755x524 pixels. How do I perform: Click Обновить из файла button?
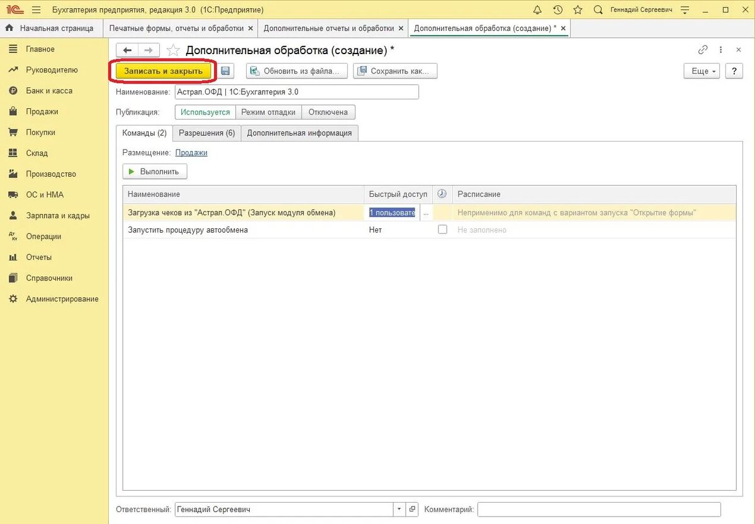coord(297,71)
